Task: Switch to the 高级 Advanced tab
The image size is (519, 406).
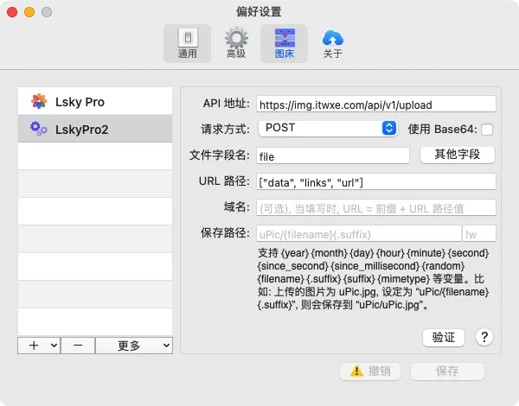Action: click(x=236, y=44)
